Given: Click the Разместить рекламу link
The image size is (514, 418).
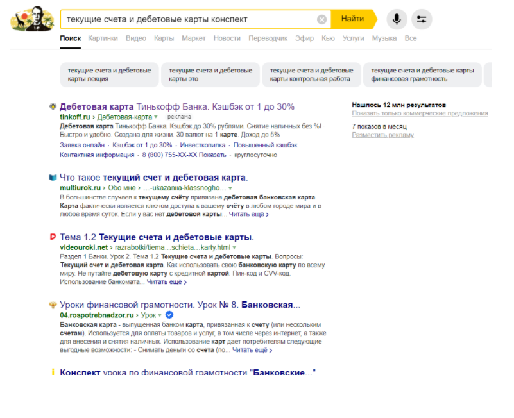Looking at the screenshot, I should pos(383,135).
